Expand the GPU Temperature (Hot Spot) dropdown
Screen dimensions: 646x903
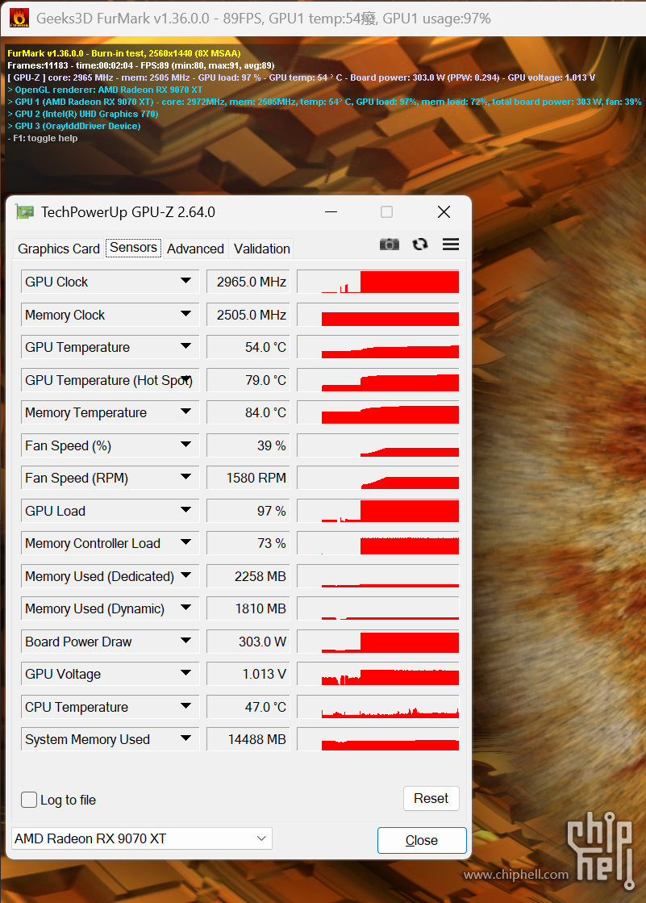click(x=185, y=379)
